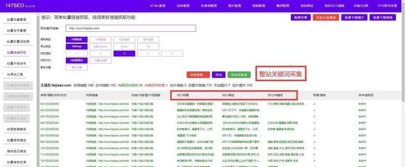Open the 词库配置 menu item
The width and height of the screenshot is (405, 167).
pos(183,6)
